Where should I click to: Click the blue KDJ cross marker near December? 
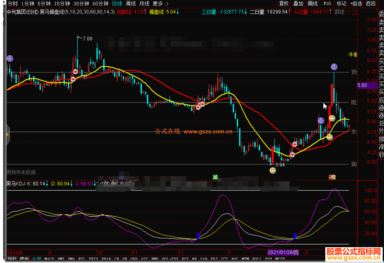click(198, 236)
